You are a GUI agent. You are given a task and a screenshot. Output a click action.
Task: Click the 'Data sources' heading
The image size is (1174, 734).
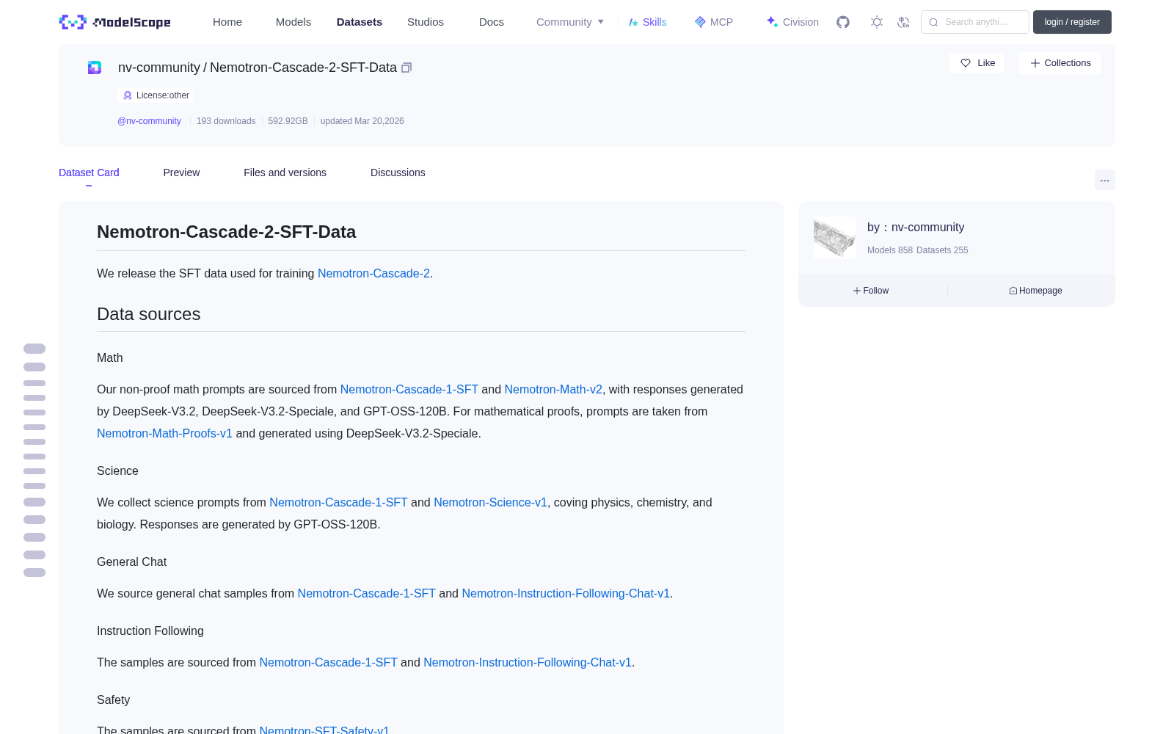(x=149, y=314)
